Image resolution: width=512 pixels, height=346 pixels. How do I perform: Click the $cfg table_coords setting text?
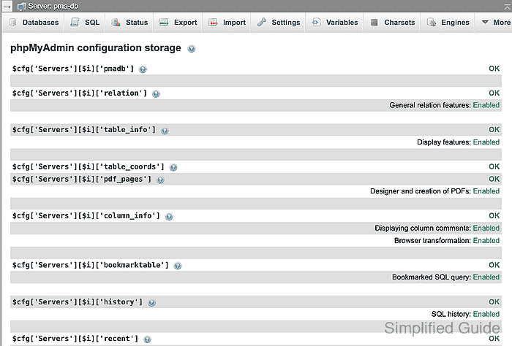coord(89,167)
